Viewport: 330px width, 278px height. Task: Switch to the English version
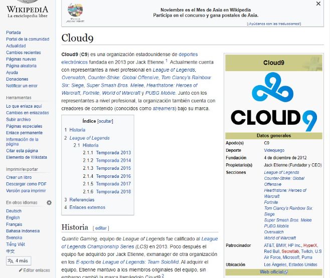[x=13, y=218]
